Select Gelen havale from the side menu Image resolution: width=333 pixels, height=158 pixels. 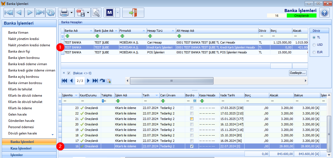click(x=18, y=114)
